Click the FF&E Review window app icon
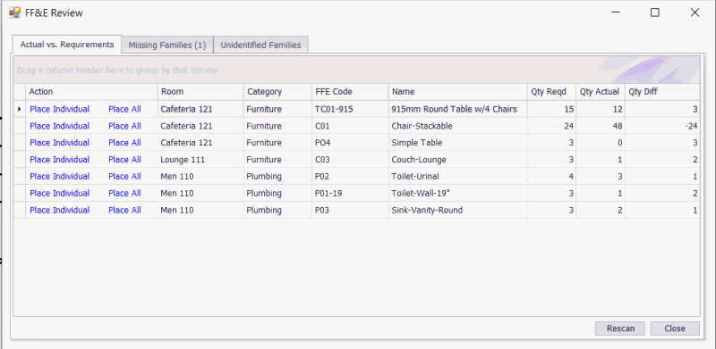 14,12
